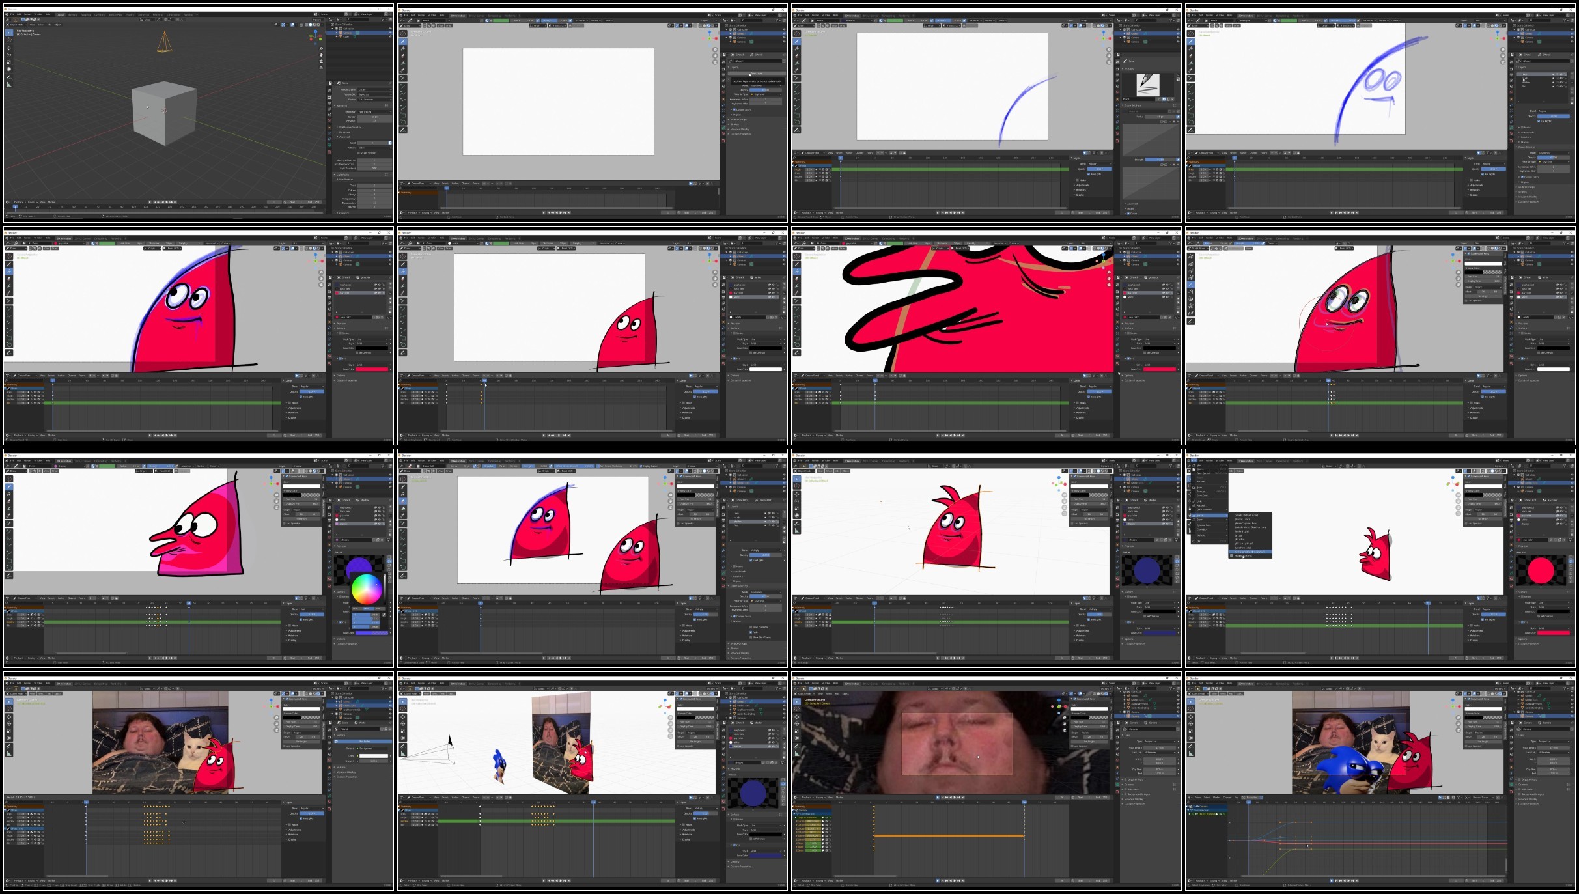Select the Box tool in blank canvas frame
Screen dimensions: 1579x894
pos(403,115)
